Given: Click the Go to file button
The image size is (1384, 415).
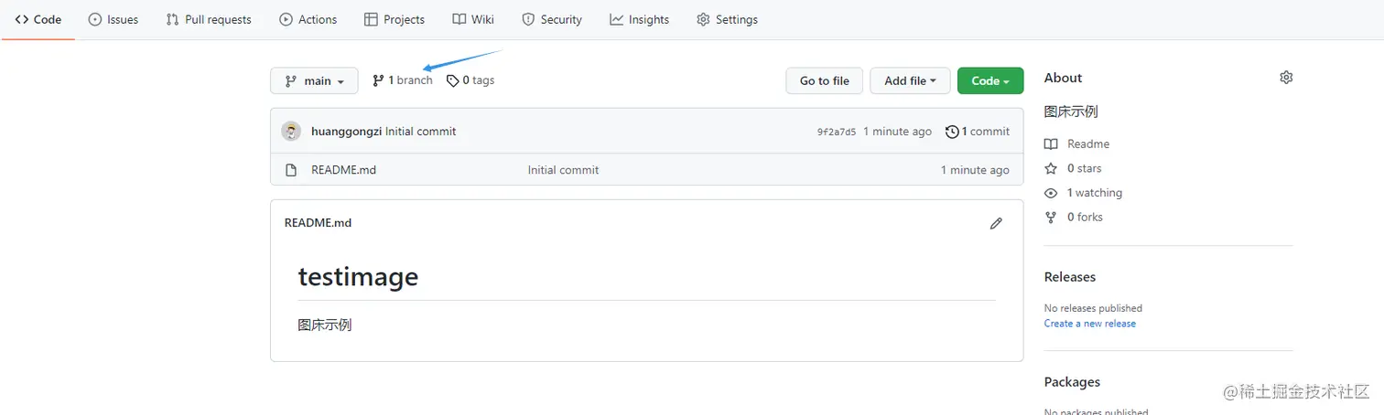Looking at the screenshot, I should click(x=824, y=80).
